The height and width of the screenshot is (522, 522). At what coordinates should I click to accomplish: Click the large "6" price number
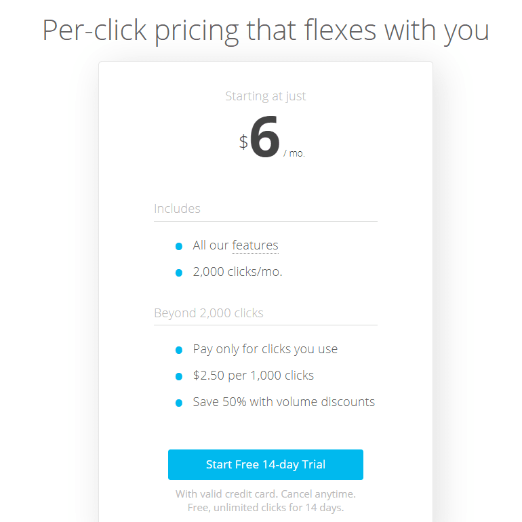coord(264,139)
